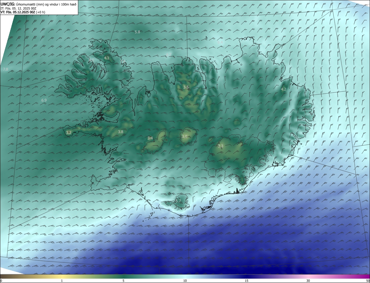Select the 4.1 value label on the map
This screenshot has height=283, width=370.
click(x=107, y=58)
